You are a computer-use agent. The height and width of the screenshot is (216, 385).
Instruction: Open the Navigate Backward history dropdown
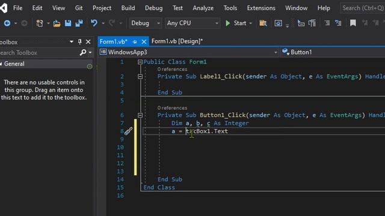[x=16, y=23]
